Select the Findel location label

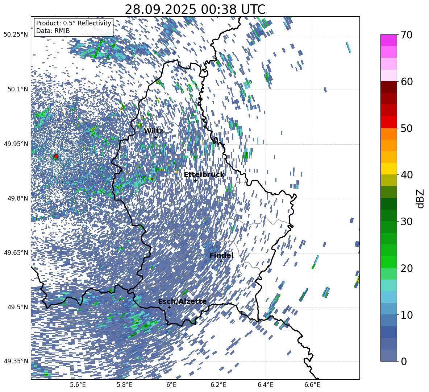pyautogui.click(x=221, y=255)
